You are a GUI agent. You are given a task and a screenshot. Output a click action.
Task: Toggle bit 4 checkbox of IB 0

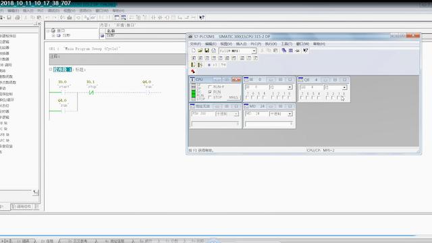264,97
